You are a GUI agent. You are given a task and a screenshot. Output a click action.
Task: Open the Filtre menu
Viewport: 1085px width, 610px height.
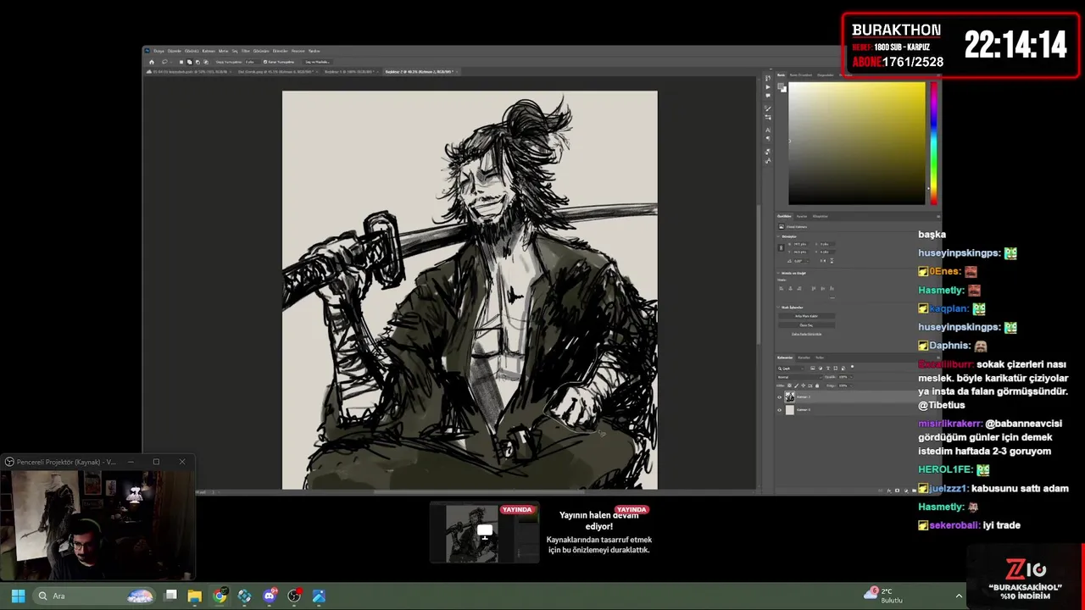246,51
